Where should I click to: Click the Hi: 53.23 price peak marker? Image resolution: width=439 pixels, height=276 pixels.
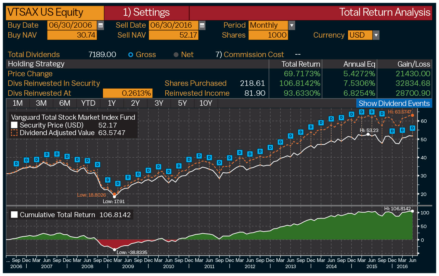(368, 134)
